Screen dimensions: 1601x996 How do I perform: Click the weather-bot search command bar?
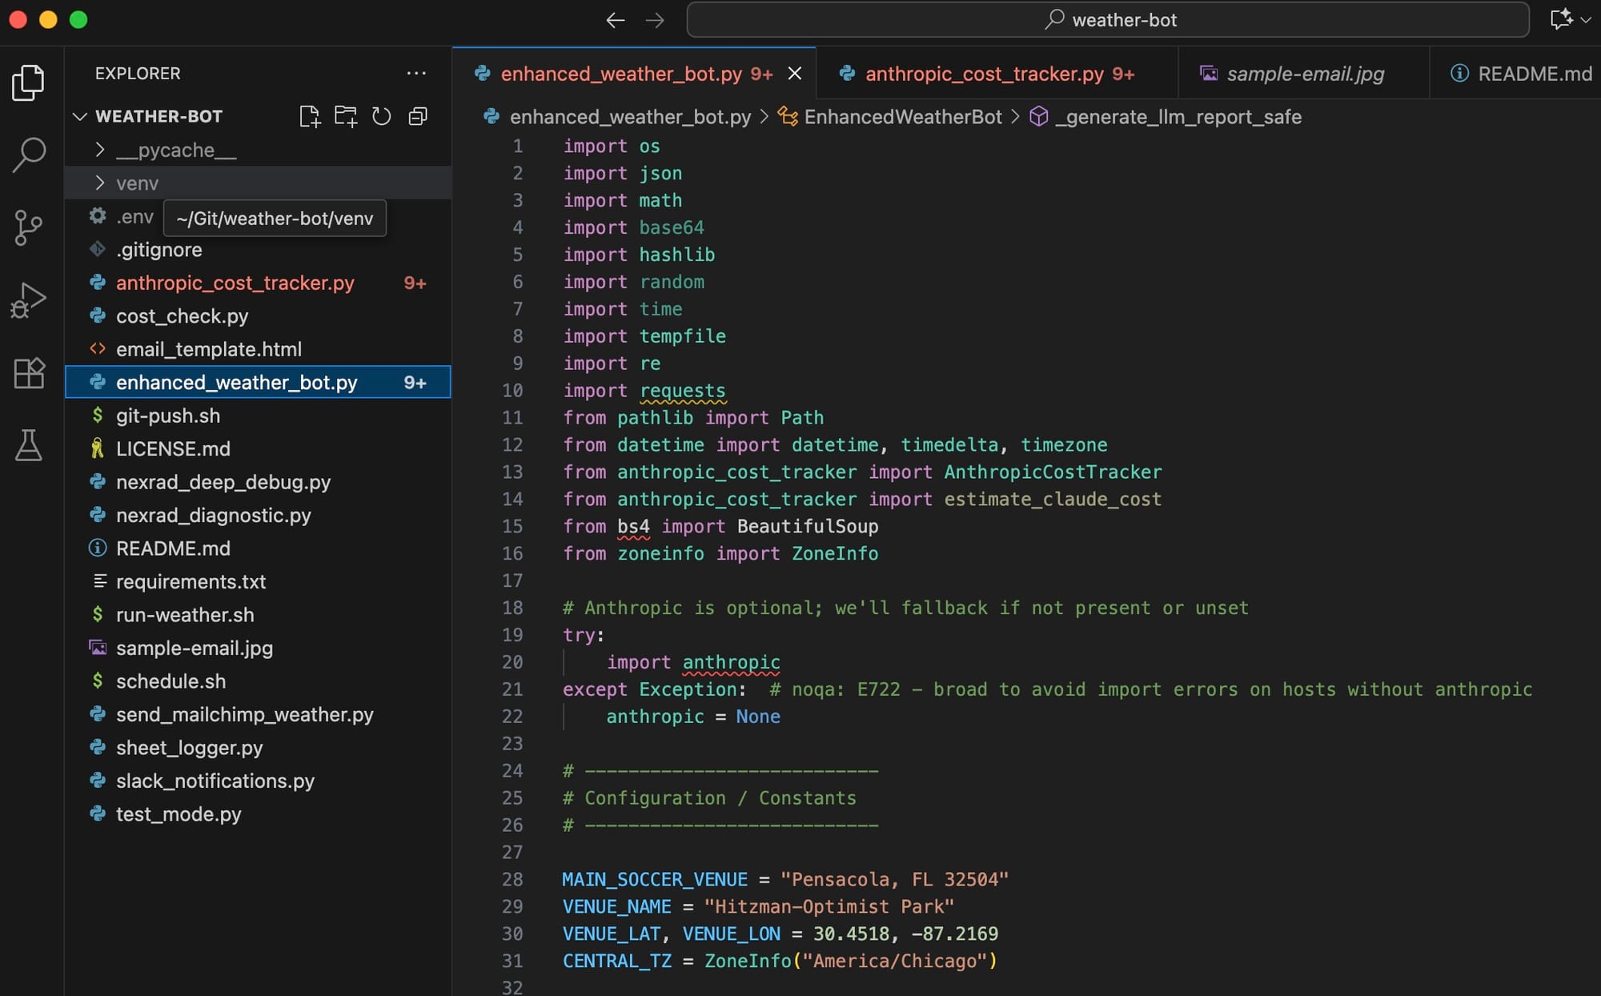(x=1109, y=20)
